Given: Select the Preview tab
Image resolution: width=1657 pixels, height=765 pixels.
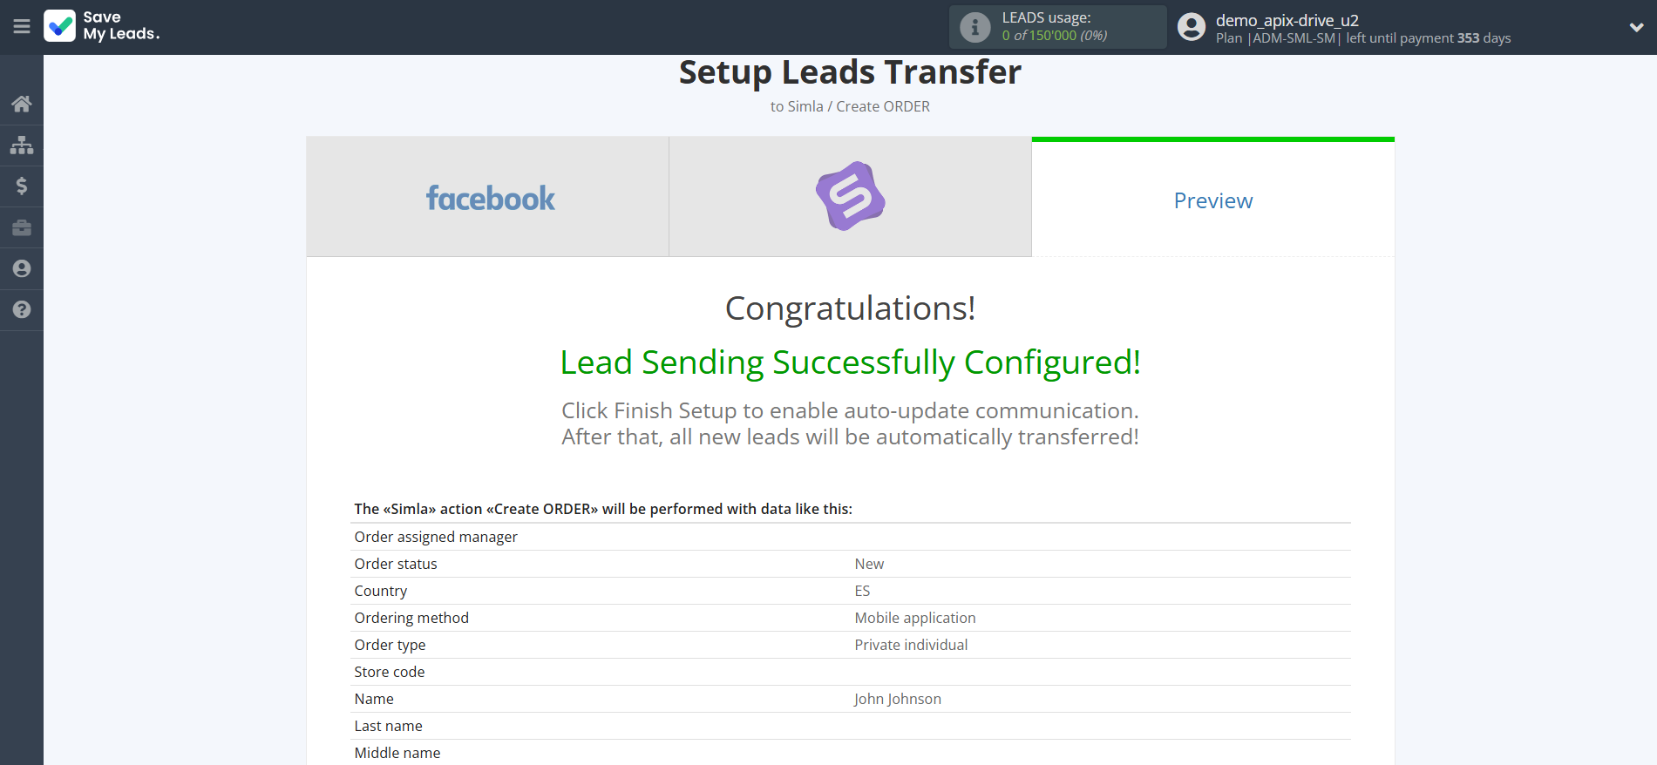Looking at the screenshot, I should point(1212,200).
